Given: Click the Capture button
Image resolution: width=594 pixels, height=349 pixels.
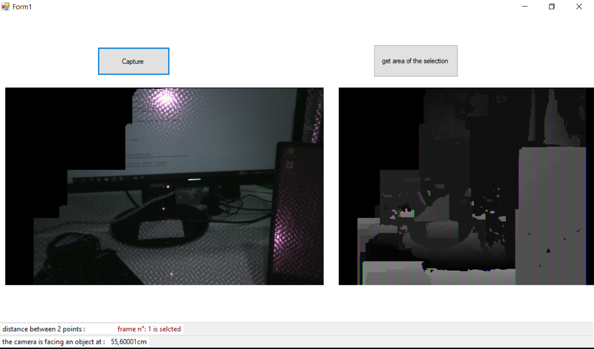Looking at the screenshot, I should (x=133, y=61).
